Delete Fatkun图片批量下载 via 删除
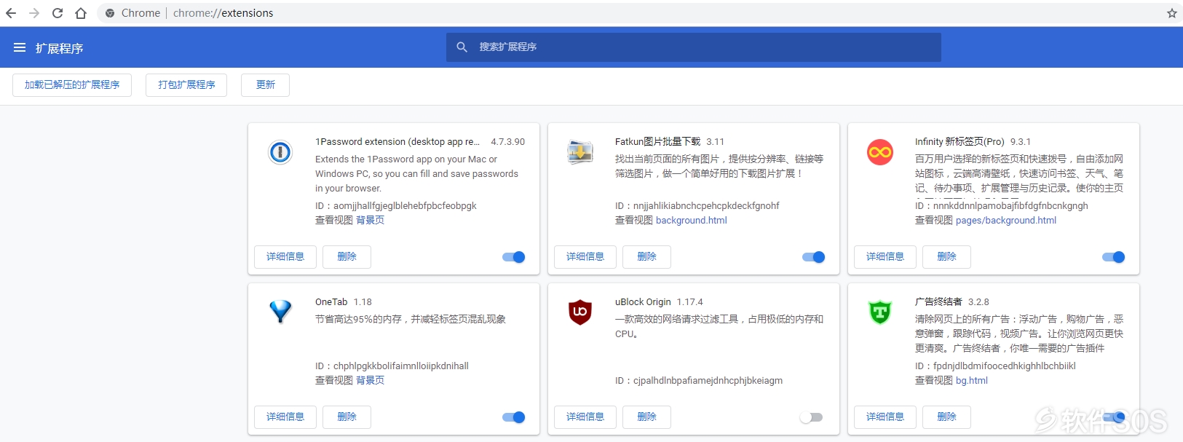Screen dimensions: 1183x442 pos(647,257)
